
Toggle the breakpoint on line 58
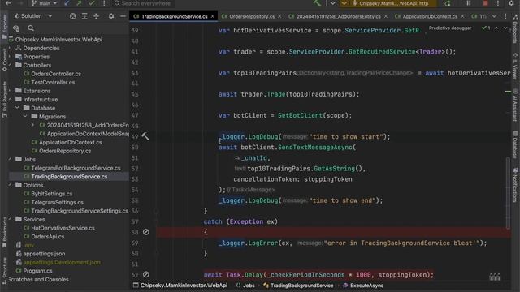point(146,232)
